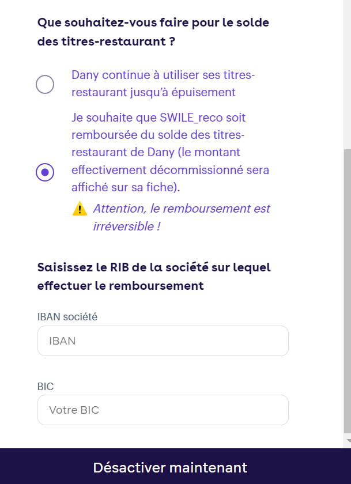
Task: Click the IBAN société input field
Action: pos(163,341)
